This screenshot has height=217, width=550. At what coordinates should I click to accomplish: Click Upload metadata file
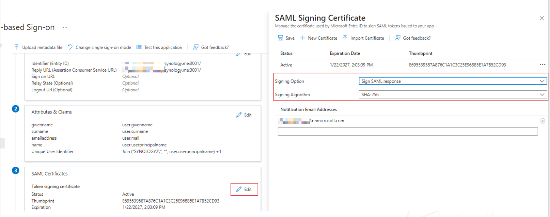38,48
